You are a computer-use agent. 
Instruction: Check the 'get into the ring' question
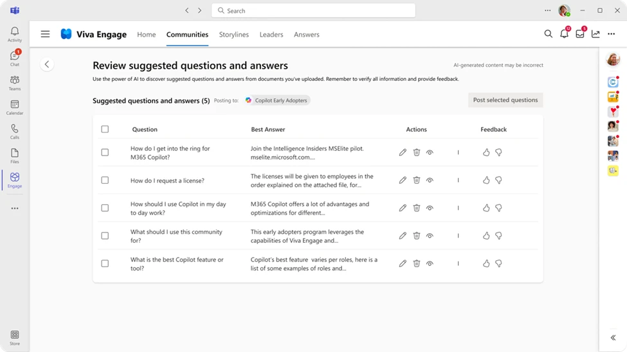105,152
